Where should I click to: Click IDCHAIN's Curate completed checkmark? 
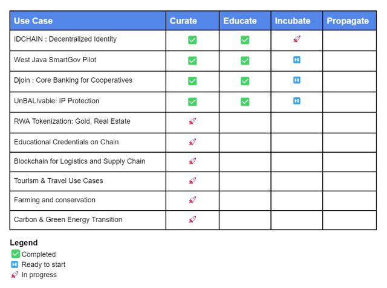(x=192, y=40)
